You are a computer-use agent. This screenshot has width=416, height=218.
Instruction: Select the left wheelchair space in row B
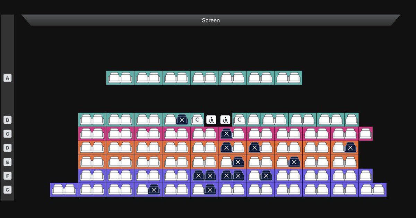click(211, 120)
